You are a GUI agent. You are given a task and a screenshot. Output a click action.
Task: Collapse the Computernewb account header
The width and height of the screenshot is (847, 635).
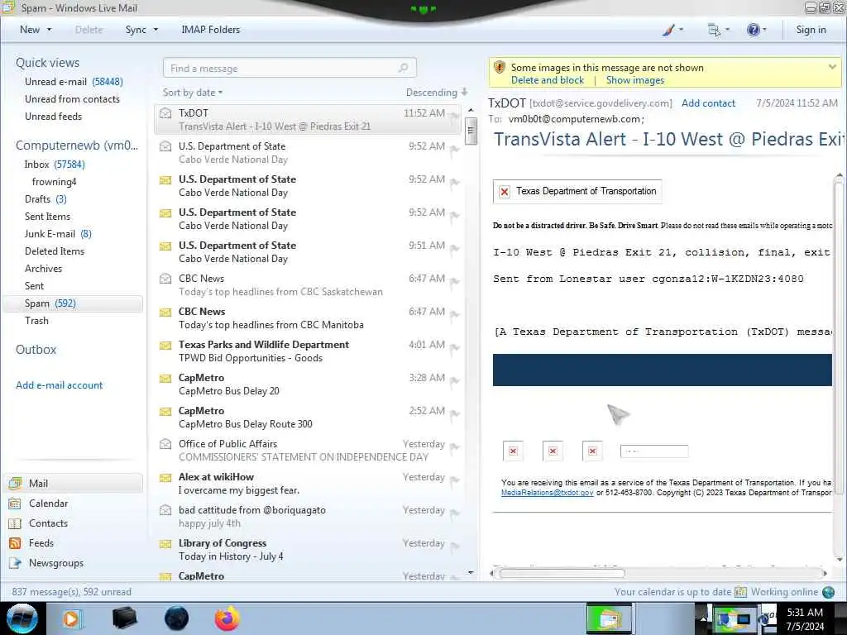[77, 146]
